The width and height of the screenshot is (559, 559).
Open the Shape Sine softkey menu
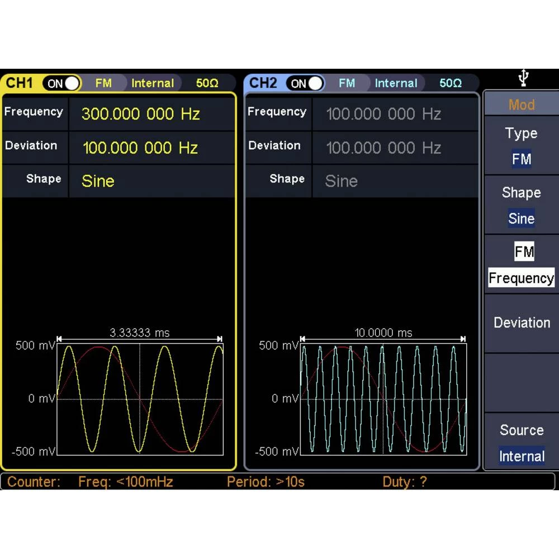tap(521, 205)
